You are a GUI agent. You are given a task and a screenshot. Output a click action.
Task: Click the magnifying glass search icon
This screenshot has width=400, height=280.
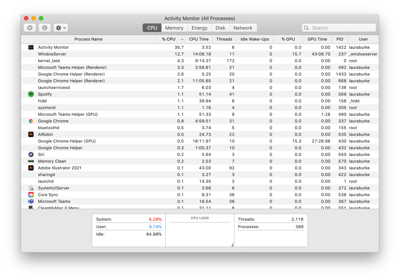click(306, 28)
